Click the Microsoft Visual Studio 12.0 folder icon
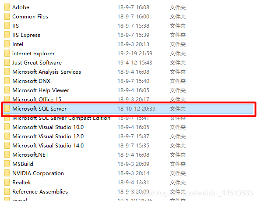 7,136
